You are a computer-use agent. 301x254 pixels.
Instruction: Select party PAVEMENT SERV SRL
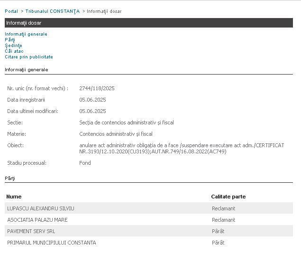pos(31,231)
